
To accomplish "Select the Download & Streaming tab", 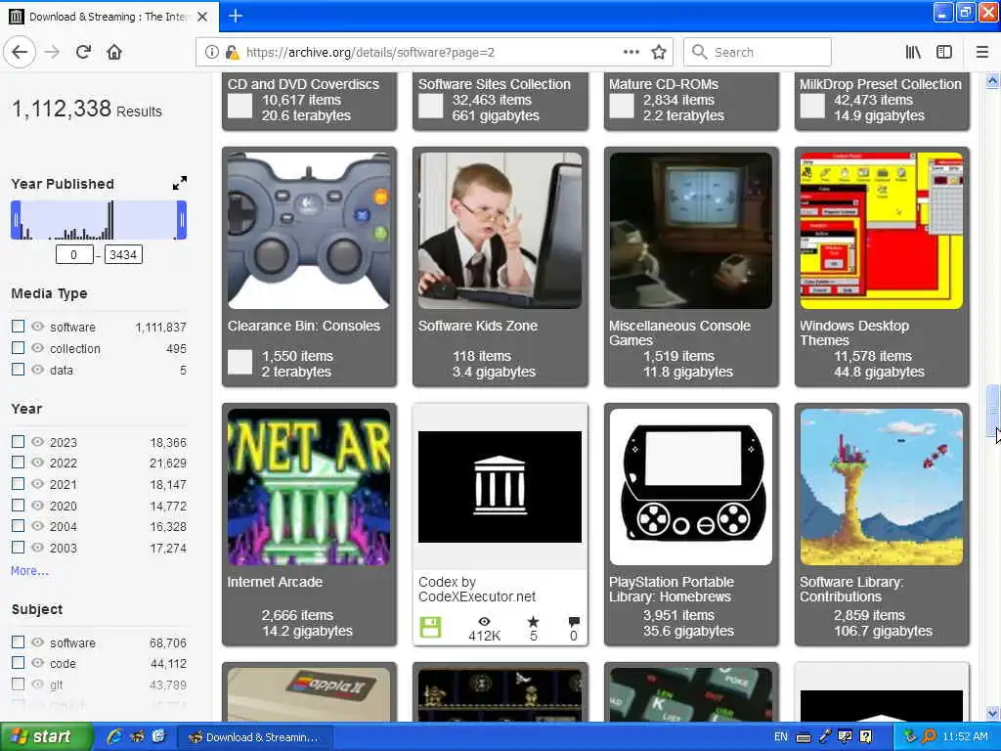I will pos(109,17).
